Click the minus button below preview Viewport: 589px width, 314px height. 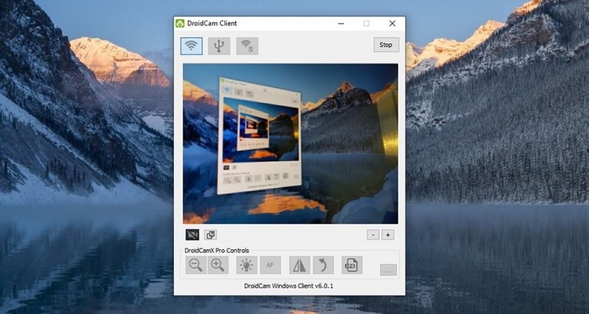click(373, 235)
